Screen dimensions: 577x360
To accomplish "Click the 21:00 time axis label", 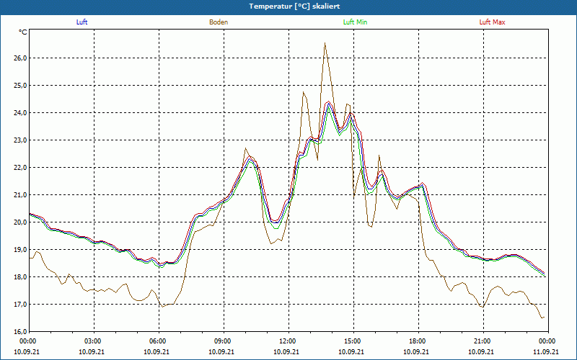I will pyautogui.click(x=483, y=341).
